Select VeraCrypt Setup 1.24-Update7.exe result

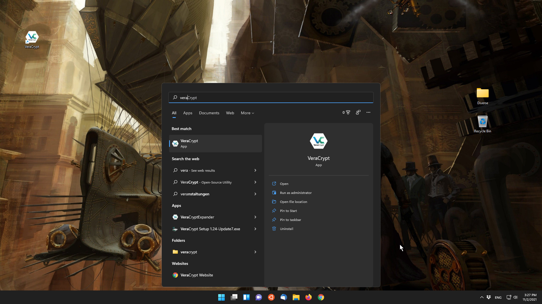[x=215, y=229]
